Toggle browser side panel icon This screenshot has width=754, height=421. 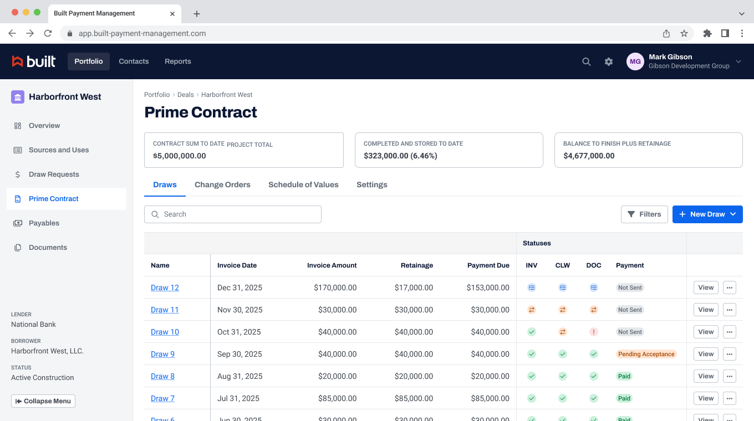[725, 33]
